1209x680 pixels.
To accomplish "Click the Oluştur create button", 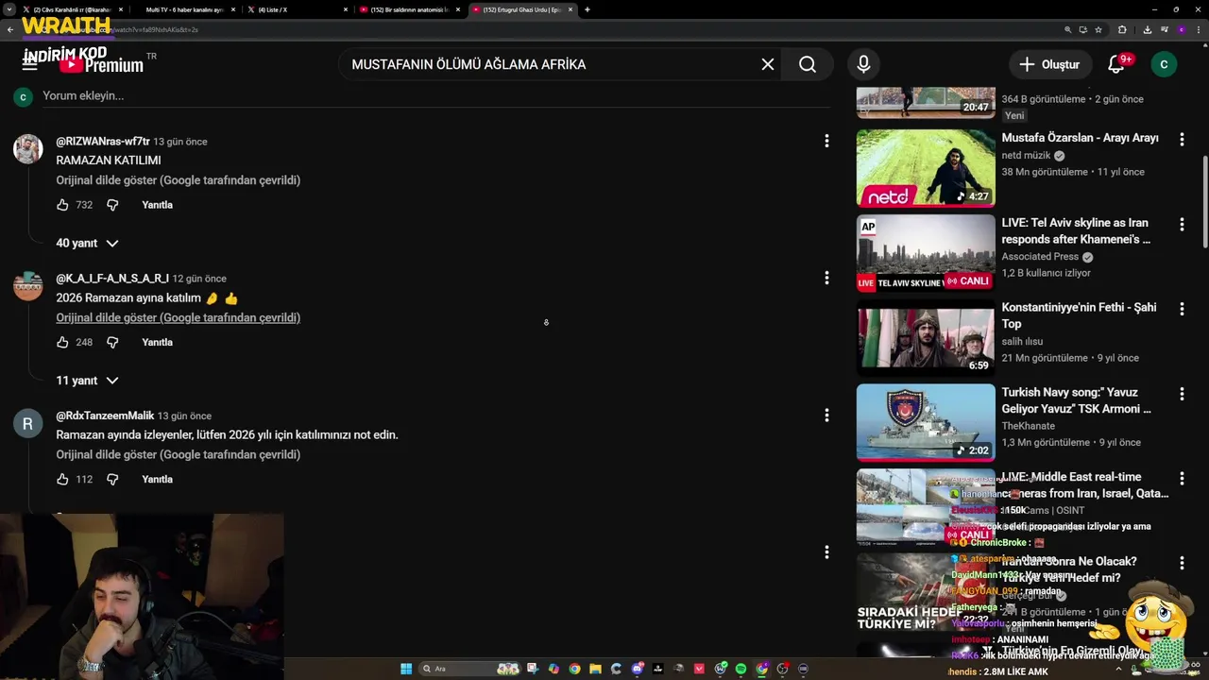I will [x=1049, y=64].
